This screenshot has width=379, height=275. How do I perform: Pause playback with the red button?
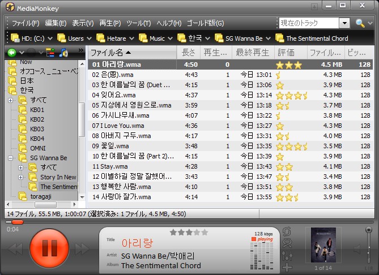click(x=49, y=248)
